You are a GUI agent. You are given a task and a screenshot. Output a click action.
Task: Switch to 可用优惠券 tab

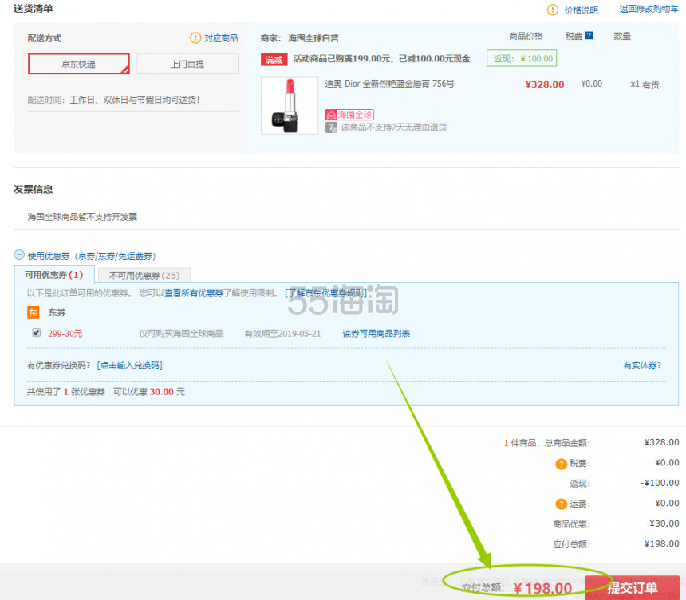pos(53,275)
